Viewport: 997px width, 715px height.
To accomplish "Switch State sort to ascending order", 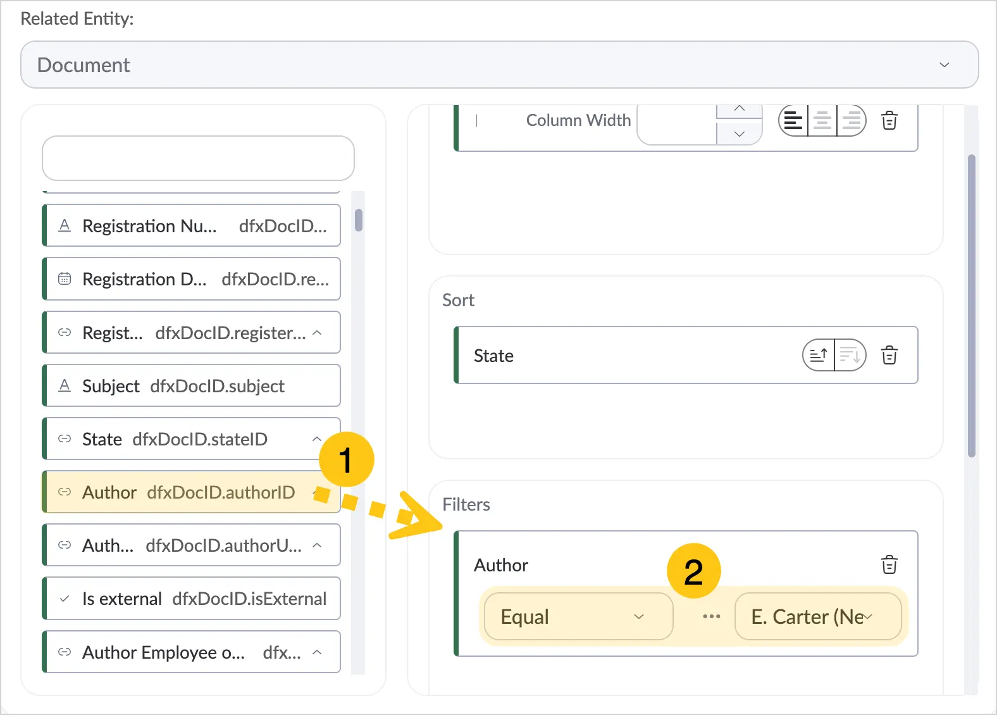I will tap(819, 355).
